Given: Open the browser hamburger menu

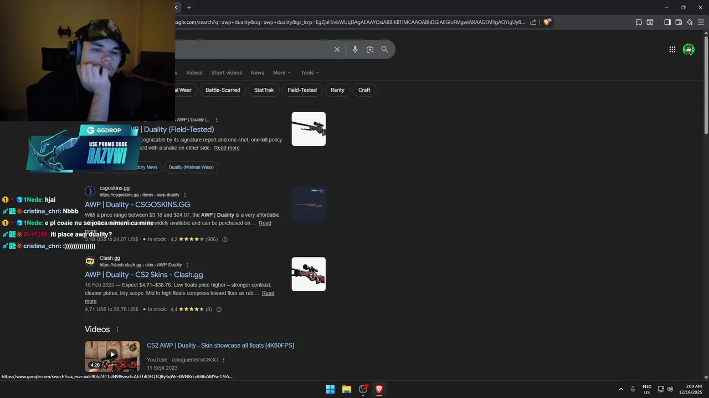Looking at the screenshot, I should (701, 22).
